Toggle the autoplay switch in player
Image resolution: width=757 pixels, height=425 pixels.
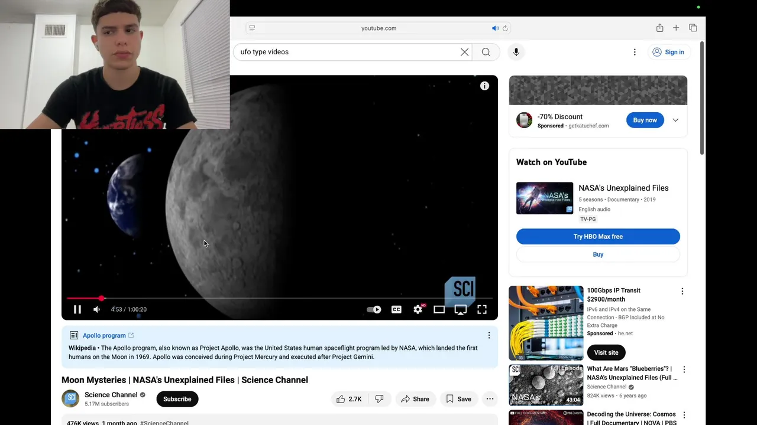pyautogui.click(x=374, y=309)
